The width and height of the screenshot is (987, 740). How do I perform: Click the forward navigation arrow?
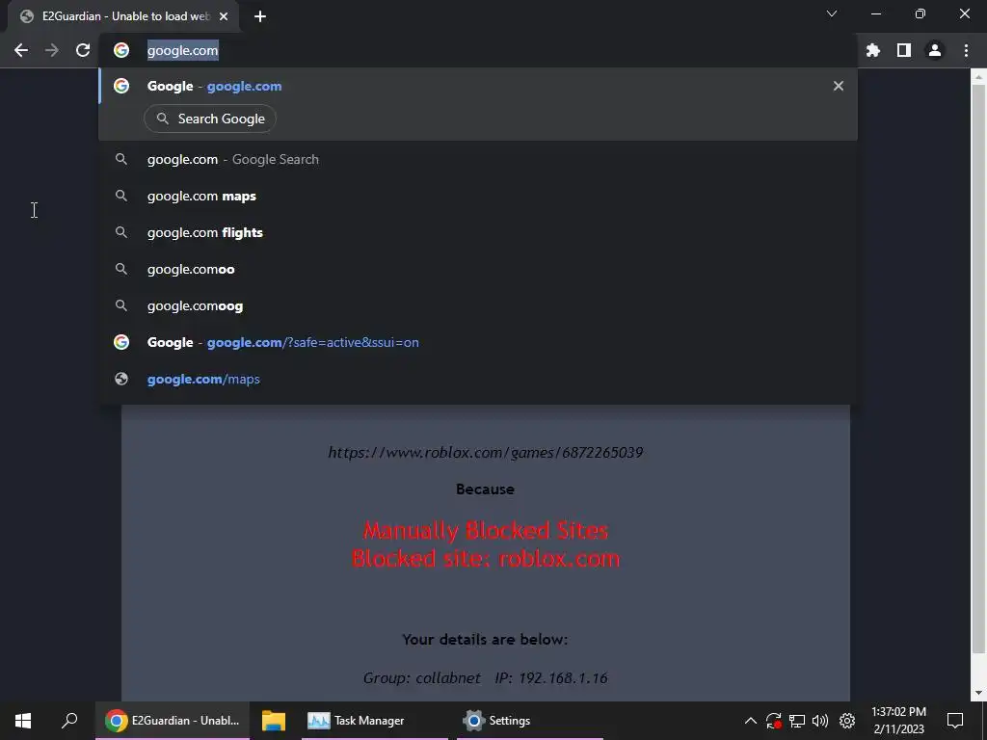pos(52,50)
